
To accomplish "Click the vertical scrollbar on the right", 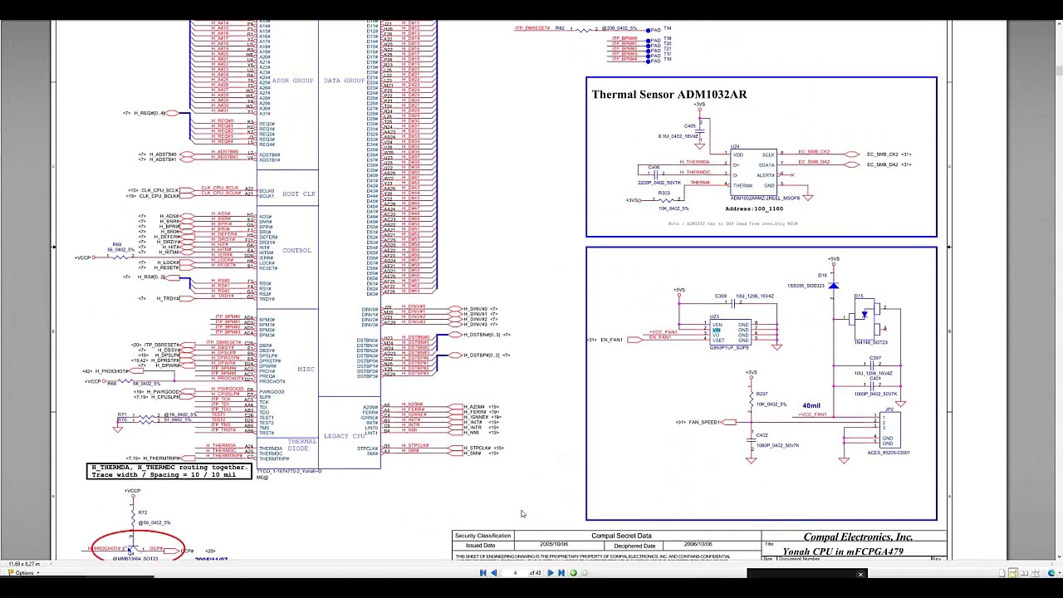I will tap(1058, 291).
